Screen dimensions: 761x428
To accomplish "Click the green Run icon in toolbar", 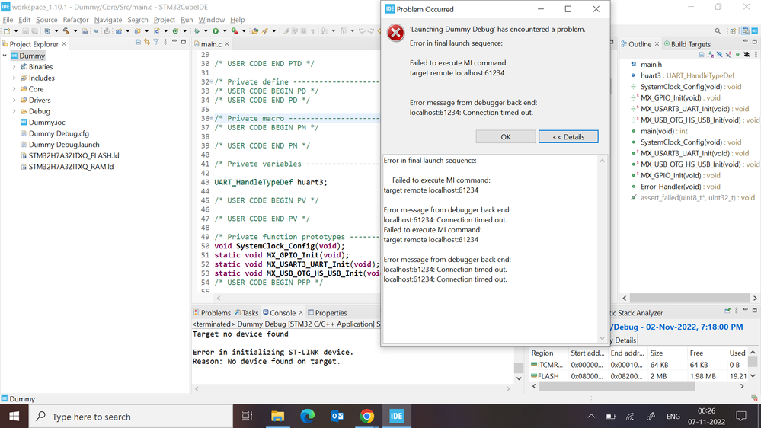I will (216, 31).
